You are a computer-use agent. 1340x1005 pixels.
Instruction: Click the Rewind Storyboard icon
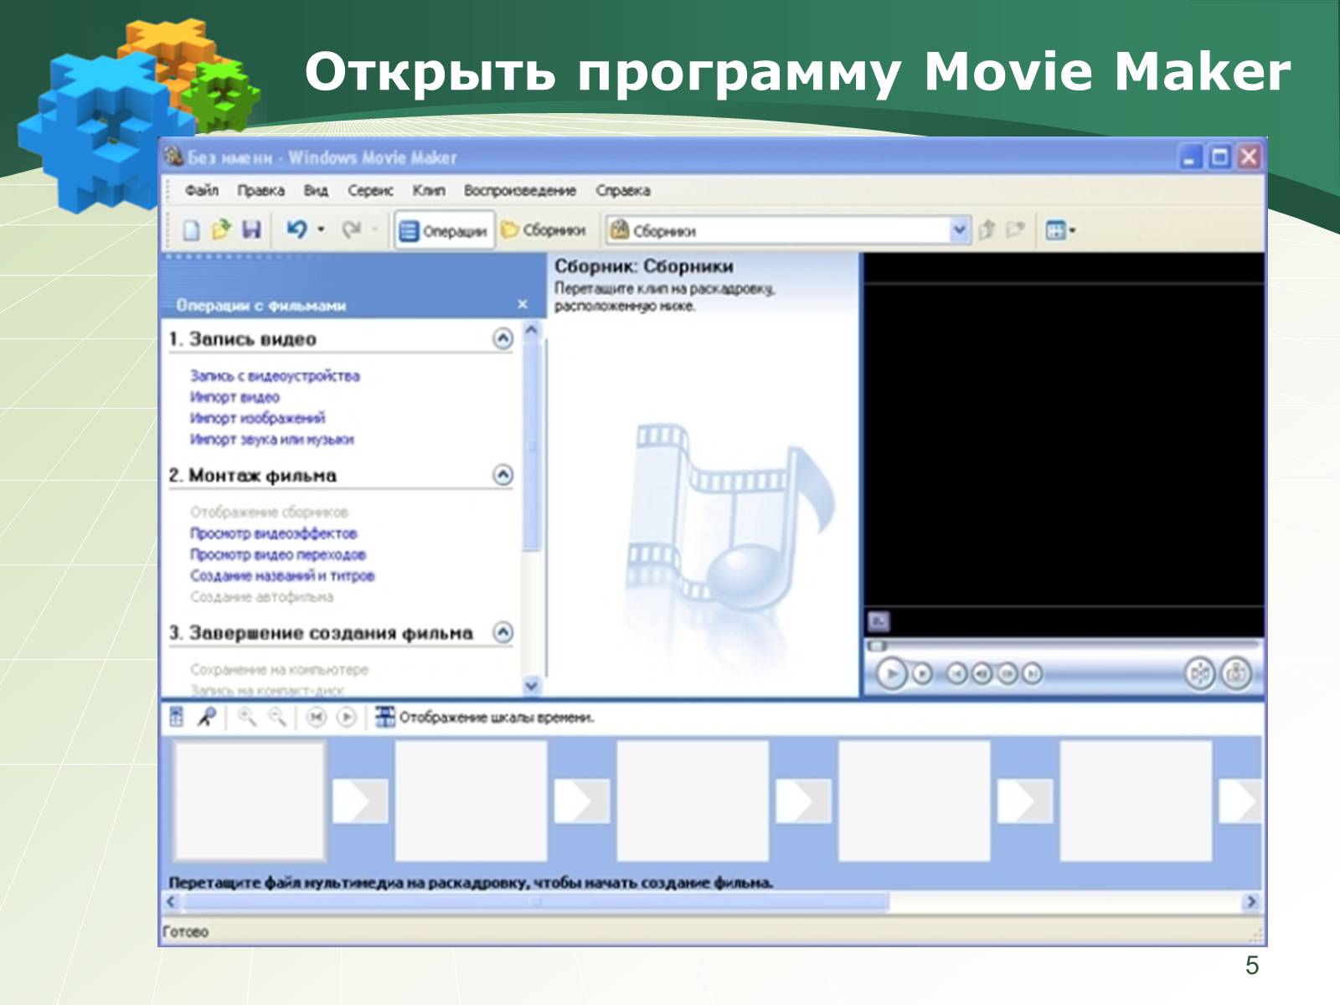coord(316,717)
